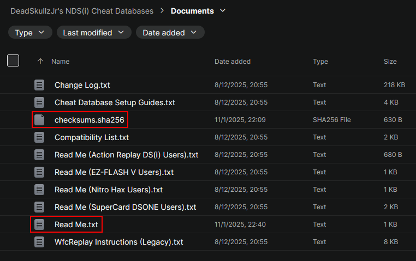Open Read Me (SuperCard DSONE Users).txt

pyautogui.click(x=125, y=207)
